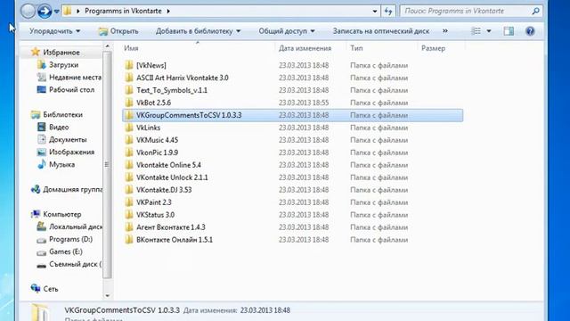Select the VkLinks folder icon

pyautogui.click(x=128, y=128)
